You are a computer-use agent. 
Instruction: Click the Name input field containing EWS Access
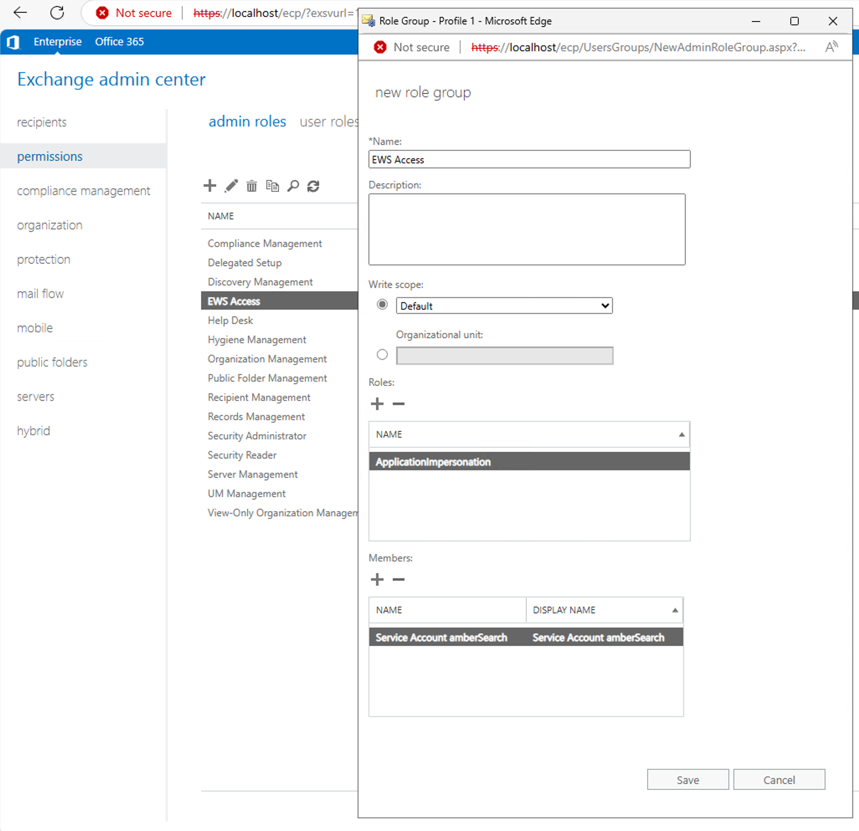(529, 159)
